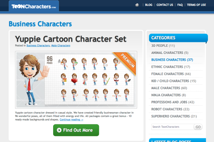Screen dimensions: 214x142
Task: Click the GO search button
Action: click(198, 127)
